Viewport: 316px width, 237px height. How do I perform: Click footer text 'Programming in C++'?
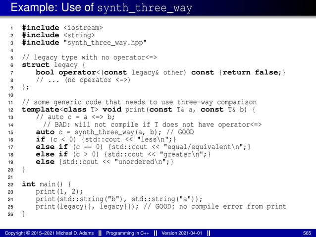pyautogui.click(x=128, y=233)
